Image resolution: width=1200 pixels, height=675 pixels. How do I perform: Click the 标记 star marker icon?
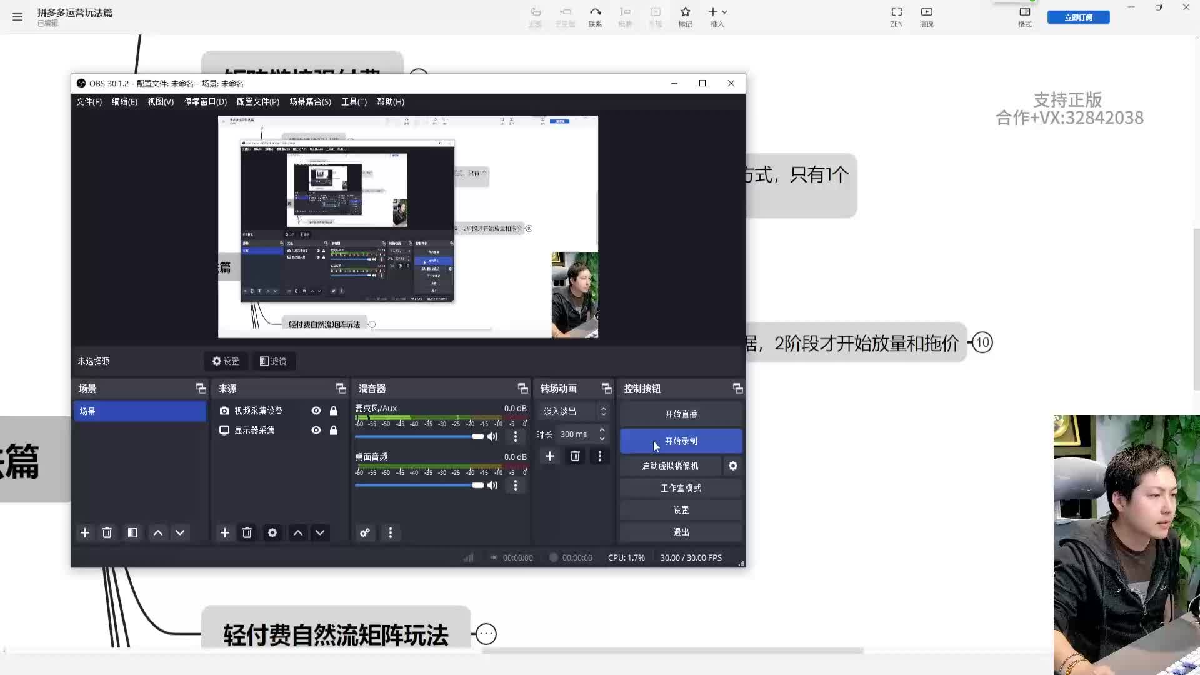tap(686, 17)
